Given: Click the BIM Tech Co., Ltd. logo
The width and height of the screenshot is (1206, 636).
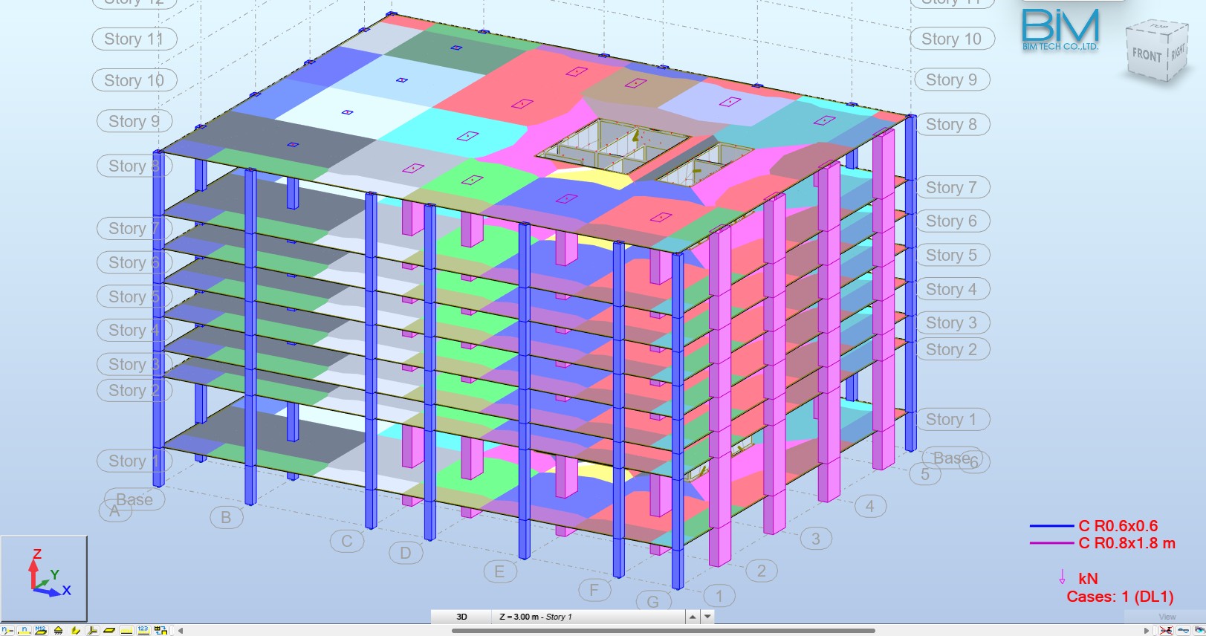Looking at the screenshot, I should tap(1060, 30).
